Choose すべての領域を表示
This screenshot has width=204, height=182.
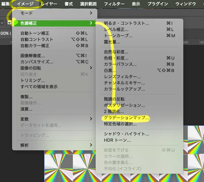coord(55,87)
